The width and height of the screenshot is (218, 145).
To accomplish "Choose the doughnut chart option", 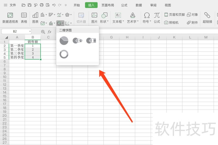I will click(64, 54).
